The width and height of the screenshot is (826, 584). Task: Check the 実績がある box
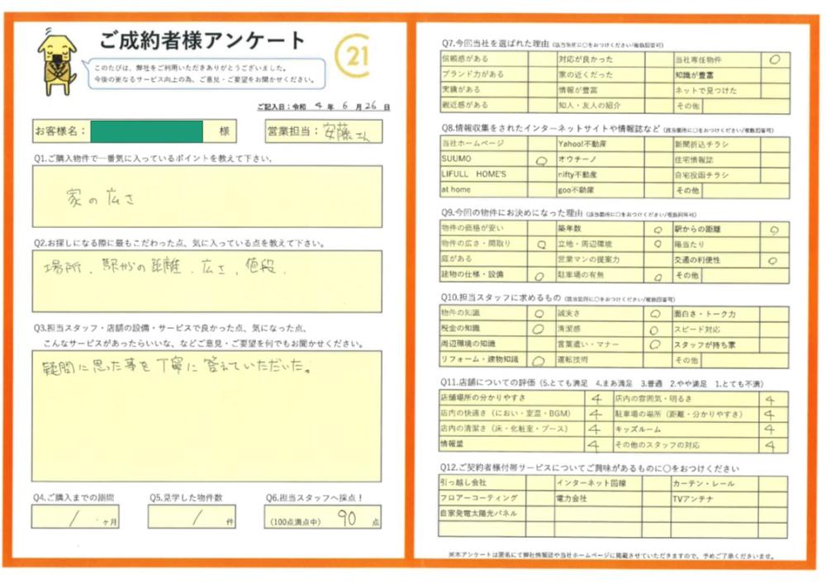(542, 89)
